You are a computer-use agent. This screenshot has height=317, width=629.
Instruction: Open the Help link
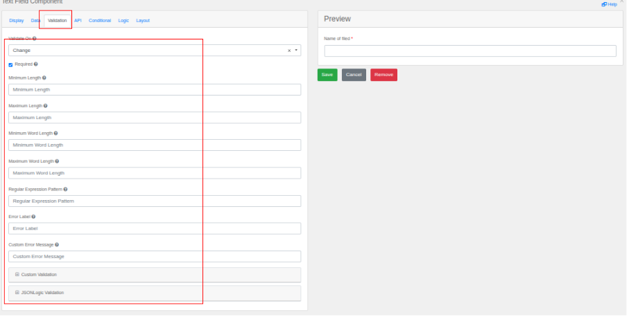609,4
